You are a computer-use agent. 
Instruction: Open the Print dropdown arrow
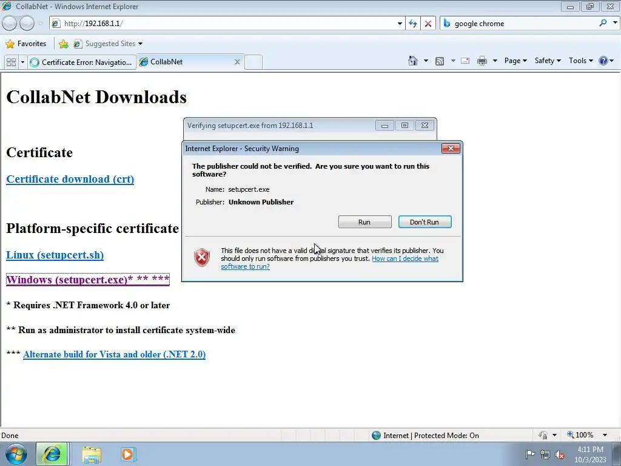[x=495, y=61]
